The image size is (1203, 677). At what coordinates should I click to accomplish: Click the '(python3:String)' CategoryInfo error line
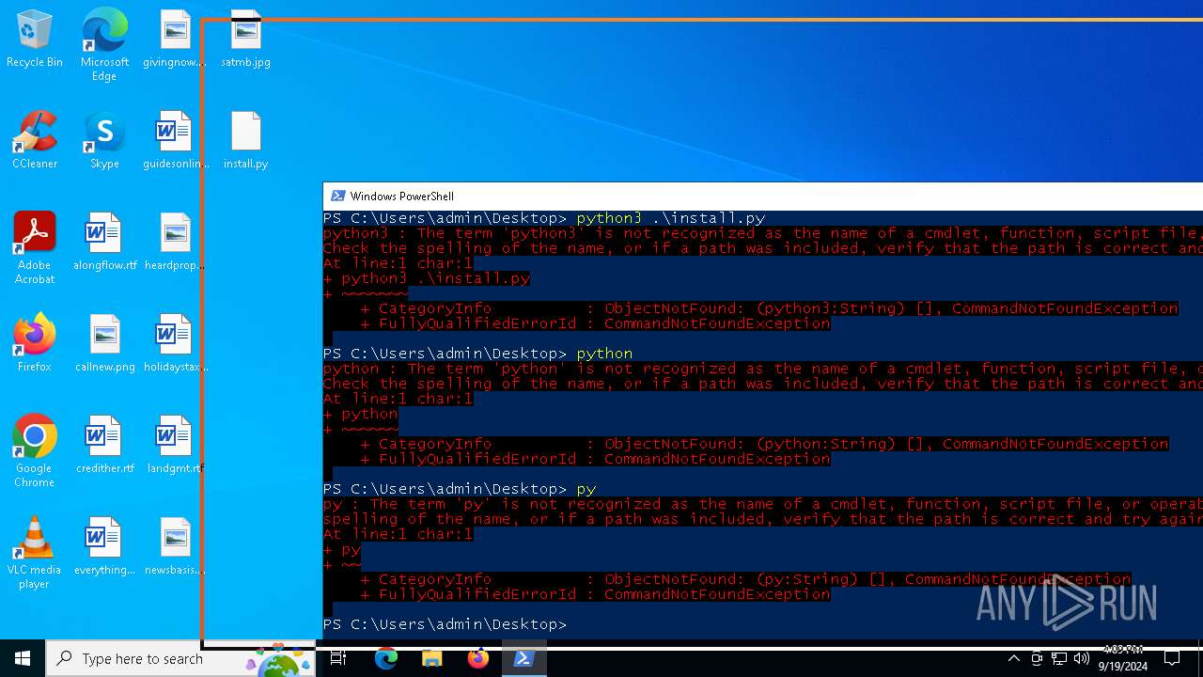[x=769, y=308]
